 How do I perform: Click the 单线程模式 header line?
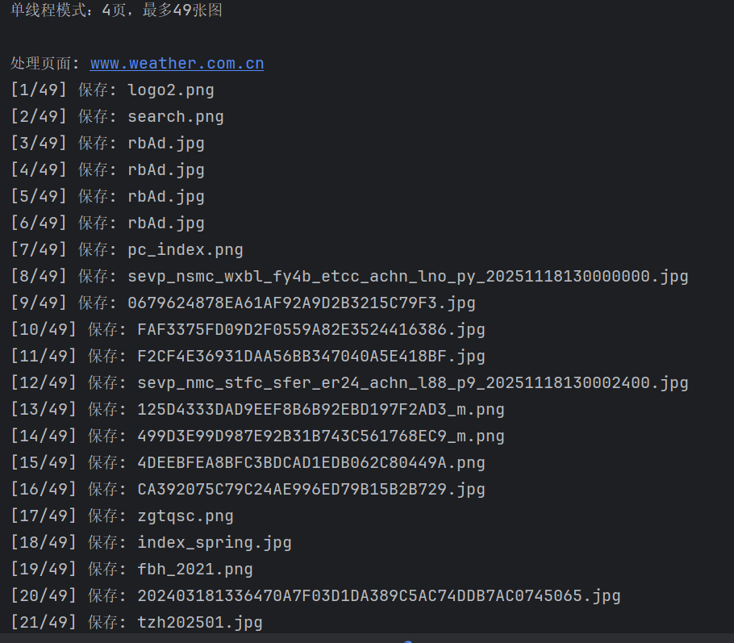(116, 10)
